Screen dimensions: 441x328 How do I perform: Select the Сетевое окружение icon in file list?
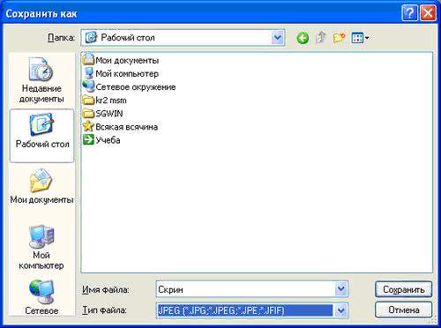click(88, 86)
